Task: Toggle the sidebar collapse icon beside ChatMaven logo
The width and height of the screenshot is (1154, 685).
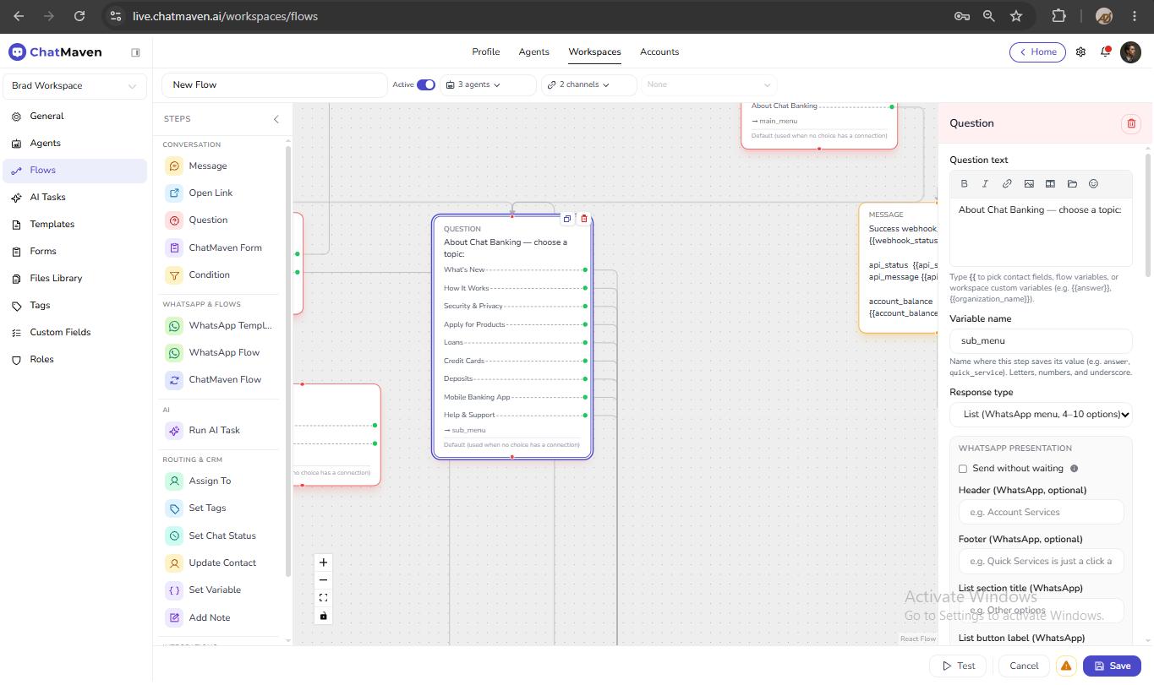Action: point(135,52)
